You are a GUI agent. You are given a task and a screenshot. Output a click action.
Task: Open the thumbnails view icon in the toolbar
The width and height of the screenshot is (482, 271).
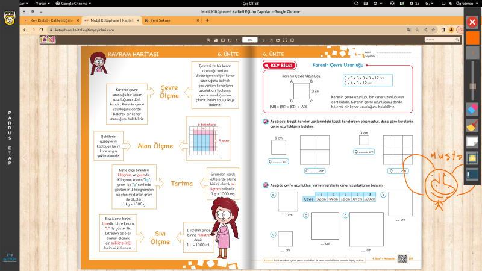(216, 40)
